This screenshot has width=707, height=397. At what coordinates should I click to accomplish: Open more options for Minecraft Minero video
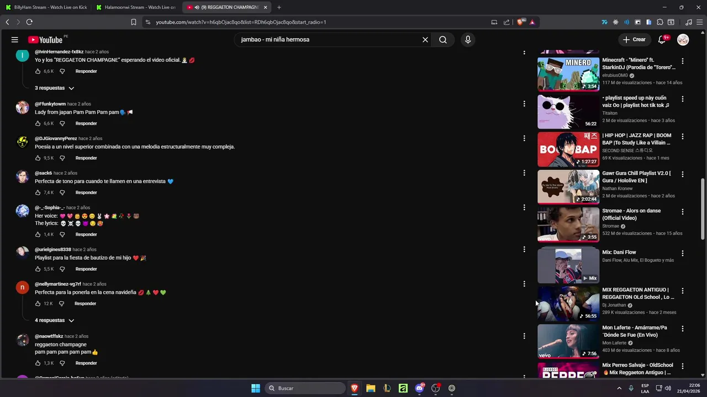tap(683, 61)
